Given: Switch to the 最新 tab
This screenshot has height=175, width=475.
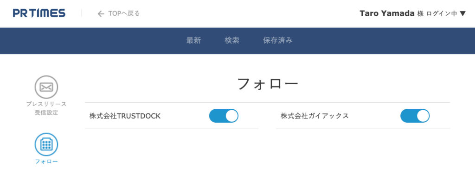Looking at the screenshot, I should coord(193,41).
